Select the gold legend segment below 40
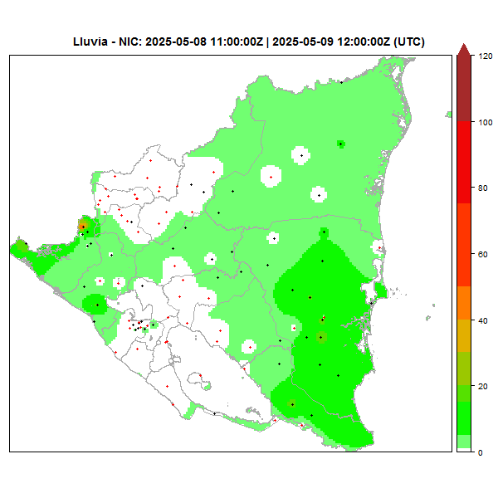This screenshot has height=498, width=498. tap(464, 335)
